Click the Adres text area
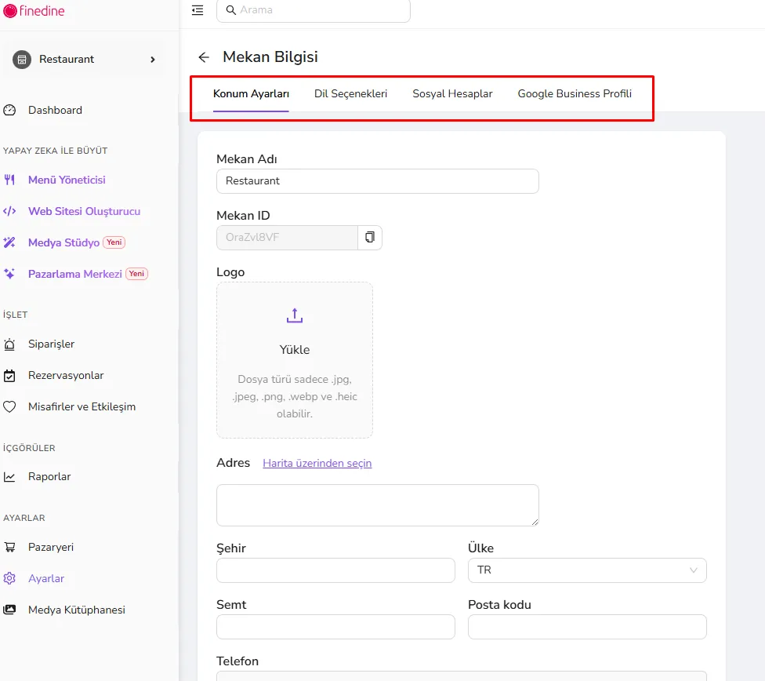765x681 pixels. (378, 505)
